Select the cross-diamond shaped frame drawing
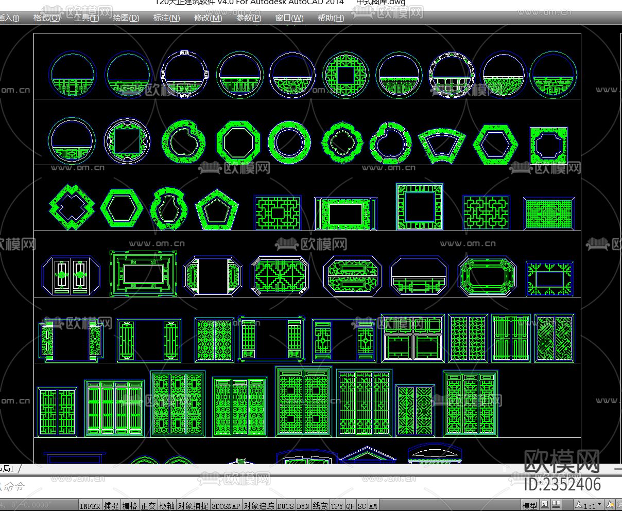 (72, 207)
